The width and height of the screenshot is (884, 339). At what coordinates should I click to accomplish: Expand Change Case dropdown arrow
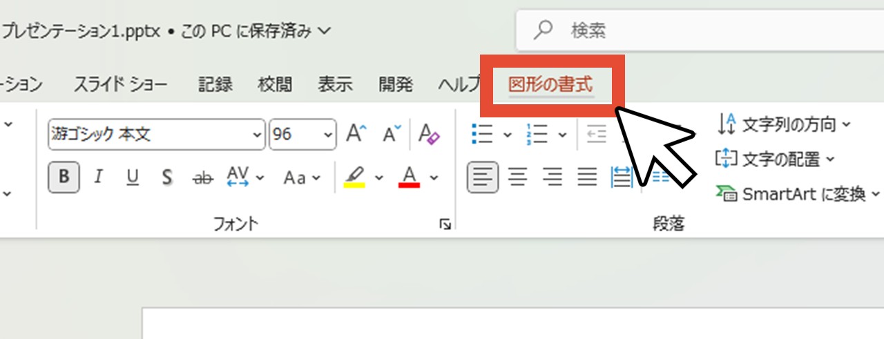coord(316,178)
